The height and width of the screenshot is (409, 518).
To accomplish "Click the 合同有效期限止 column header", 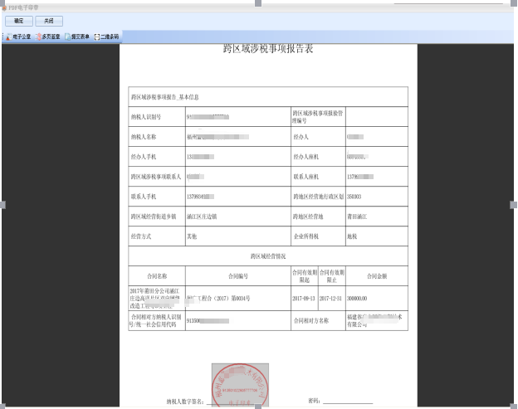I will pos(332,276).
